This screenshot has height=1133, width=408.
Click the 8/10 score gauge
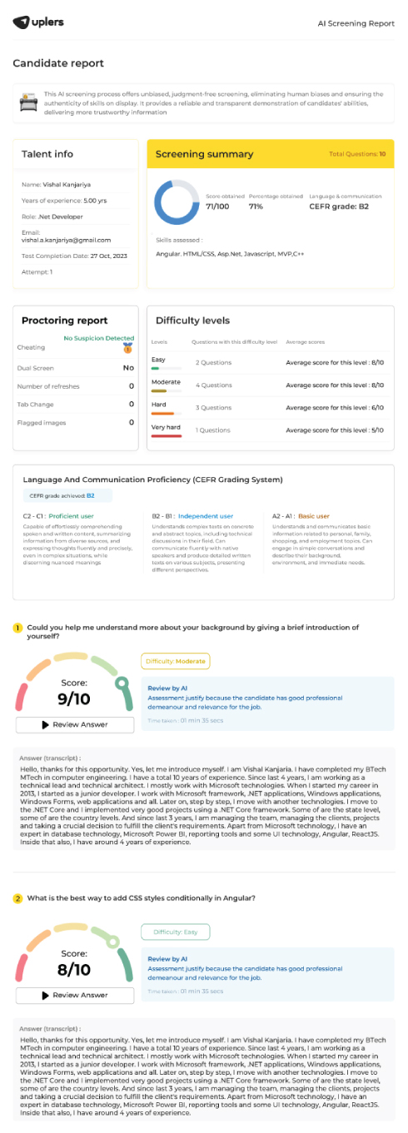[74, 955]
